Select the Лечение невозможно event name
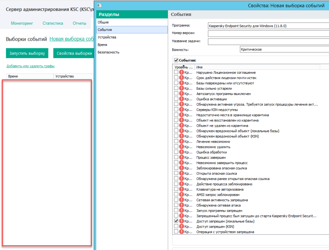This screenshot has height=250, width=329. click(x=213, y=142)
